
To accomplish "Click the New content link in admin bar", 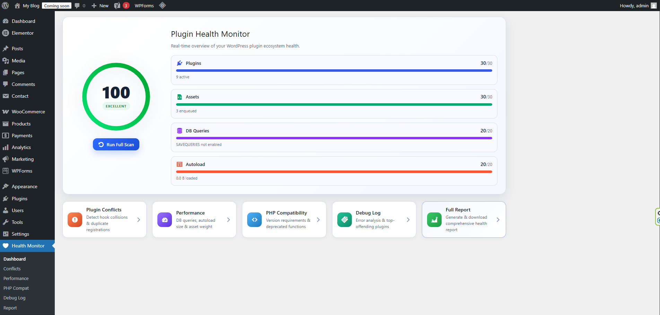I will 100,6.
